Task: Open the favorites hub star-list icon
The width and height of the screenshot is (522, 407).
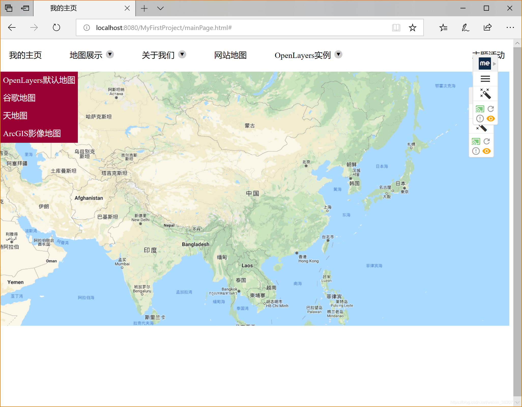Action: [x=443, y=28]
